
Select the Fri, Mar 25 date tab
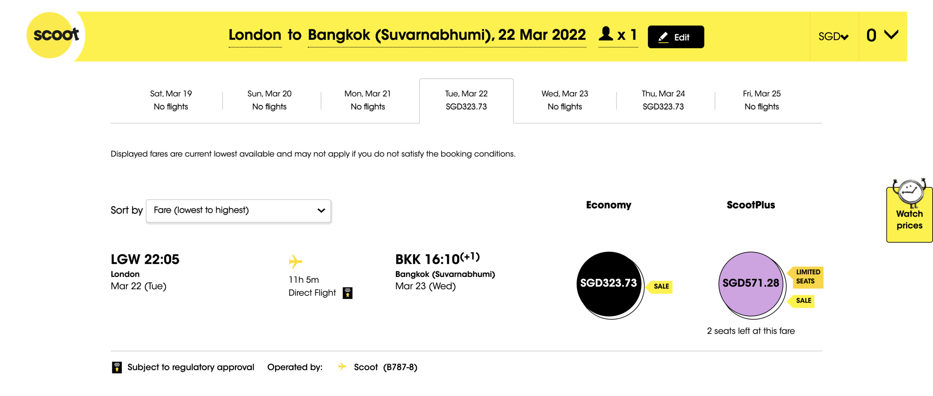click(761, 100)
